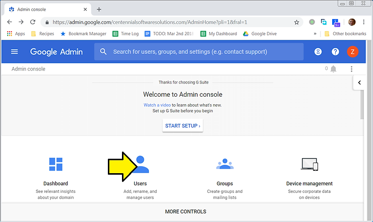
Task: Go forward in browser history
Action: [21, 22]
